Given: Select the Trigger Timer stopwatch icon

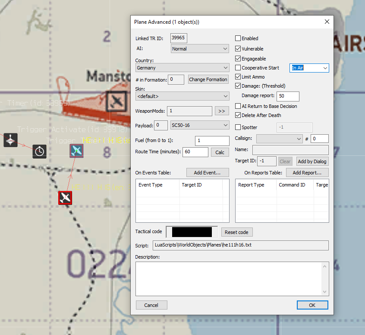Looking at the screenshot, I should 40,151.
